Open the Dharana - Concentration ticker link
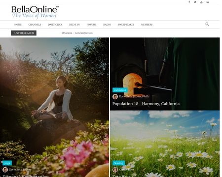The height and width of the screenshot is (177, 222). 77,33
